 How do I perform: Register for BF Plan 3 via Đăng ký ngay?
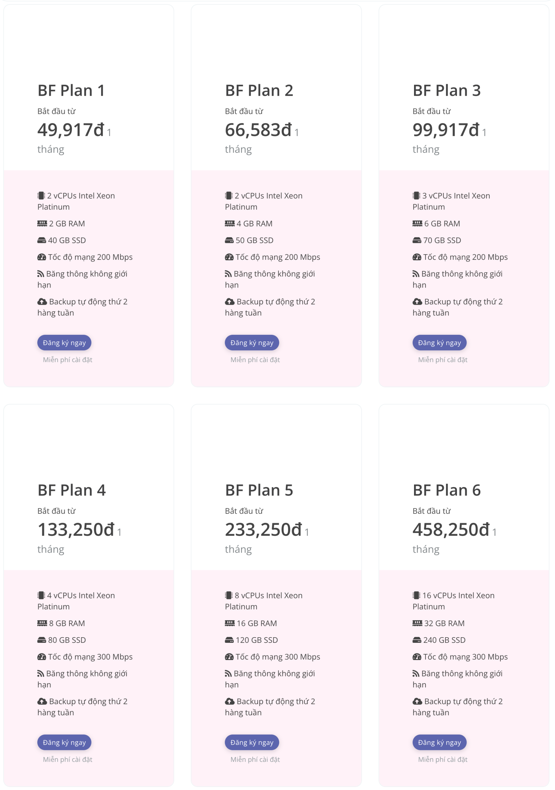(440, 343)
